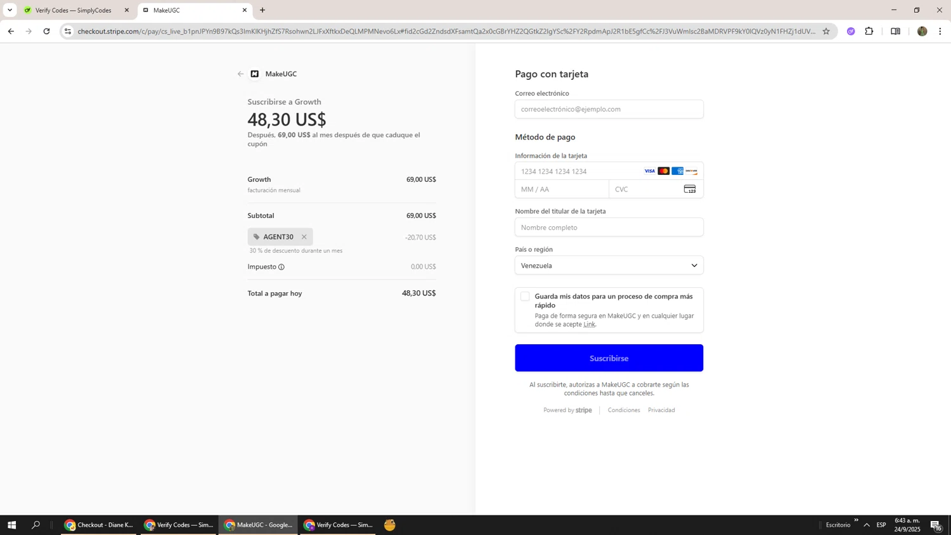The image size is (951, 535).
Task: Click the purple extension icon in toolbar
Action: click(x=851, y=31)
